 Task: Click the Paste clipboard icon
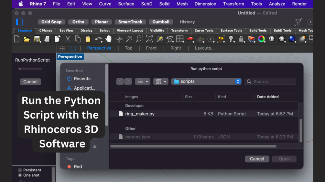click(x=88, y=39)
